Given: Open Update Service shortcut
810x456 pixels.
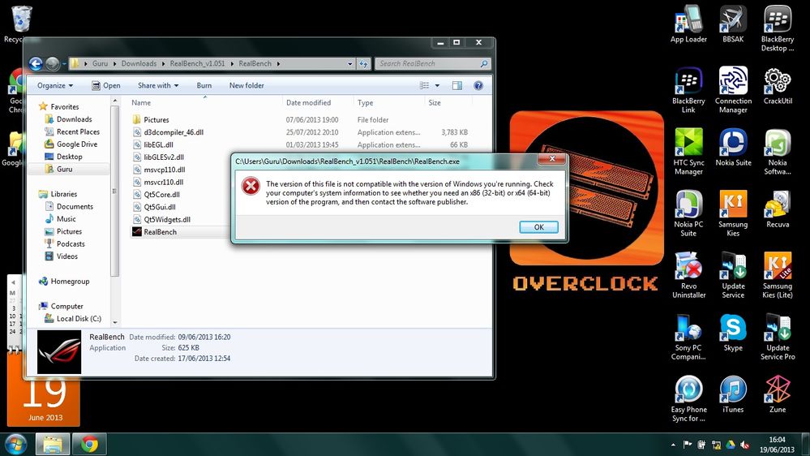Looking at the screenshot, I should 733,274.
